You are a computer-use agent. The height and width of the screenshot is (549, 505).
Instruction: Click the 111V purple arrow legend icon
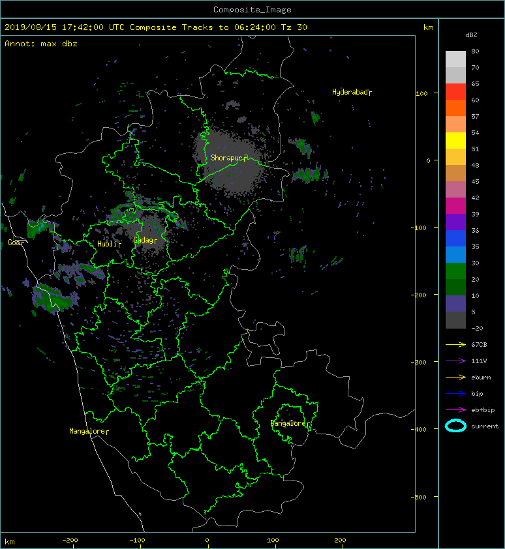(455, 361)
